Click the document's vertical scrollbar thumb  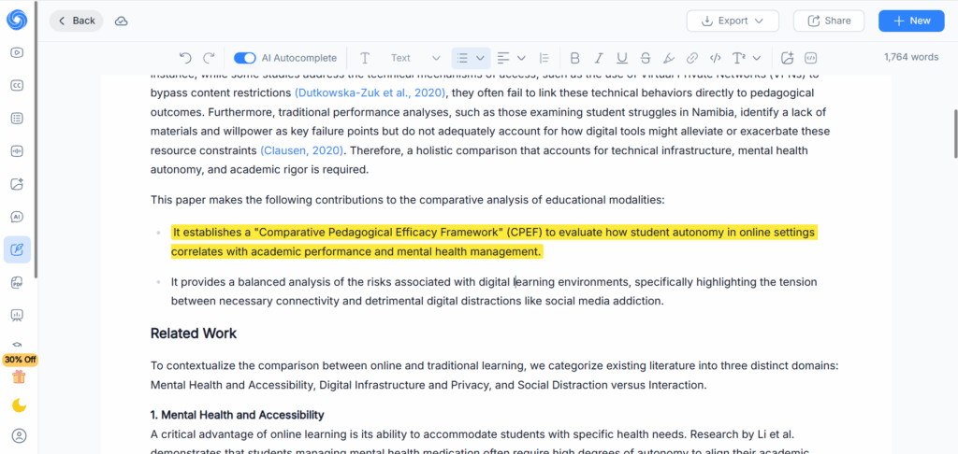[x=955, y=134]
